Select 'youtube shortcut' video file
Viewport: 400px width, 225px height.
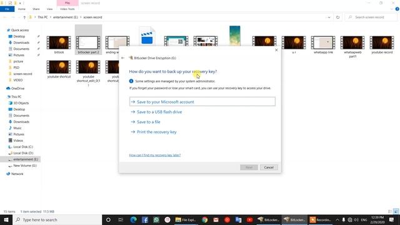59,69
